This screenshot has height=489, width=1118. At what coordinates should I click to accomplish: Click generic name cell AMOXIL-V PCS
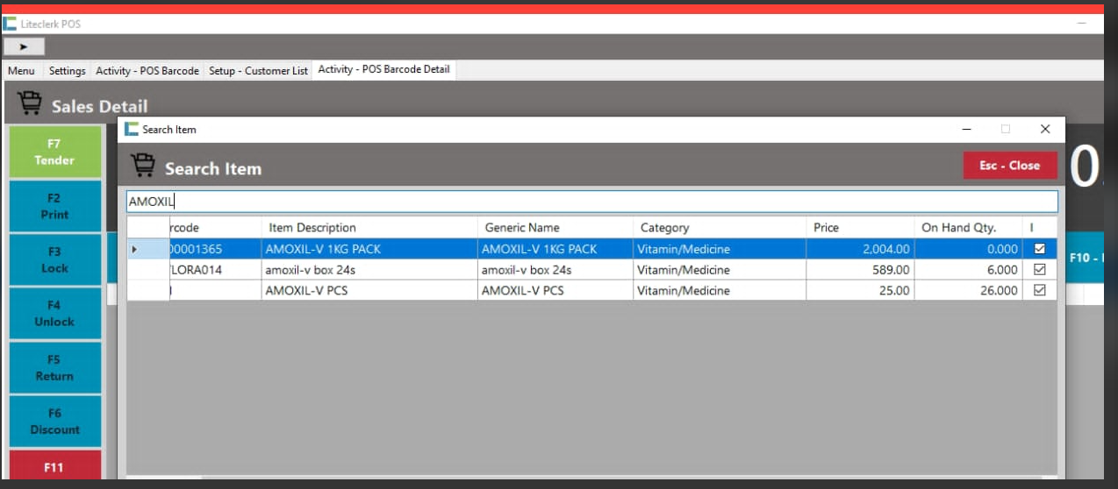[x=555, y=291]
